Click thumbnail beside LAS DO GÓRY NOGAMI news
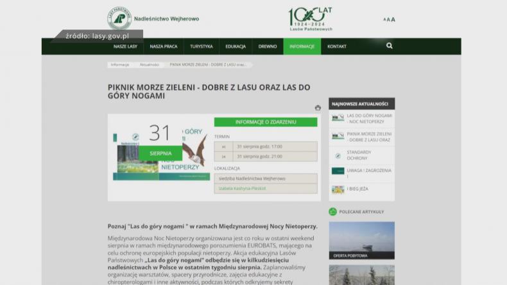 (338, 117)
